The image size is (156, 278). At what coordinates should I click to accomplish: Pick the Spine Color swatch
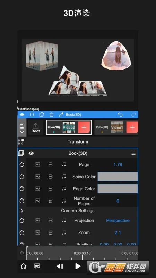[x=118, y=177]
